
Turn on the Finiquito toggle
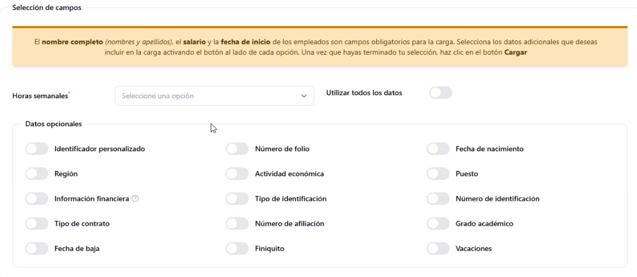coord(237,248)
